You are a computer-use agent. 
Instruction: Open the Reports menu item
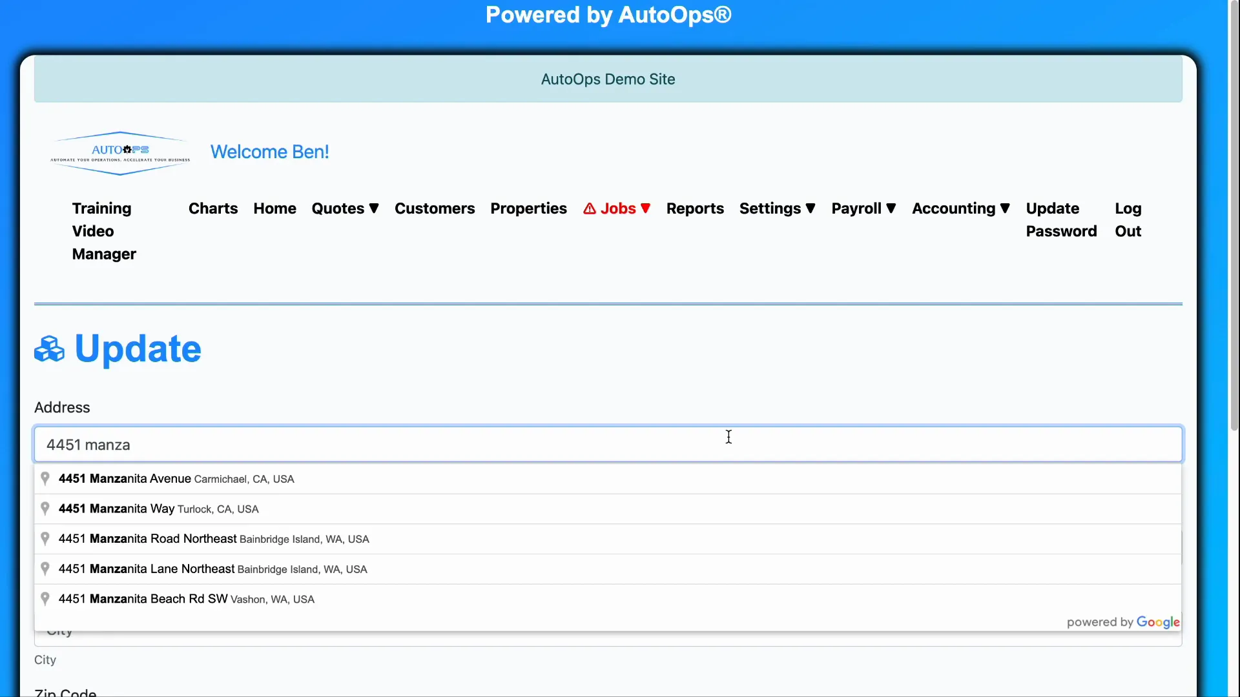point(695,208)
